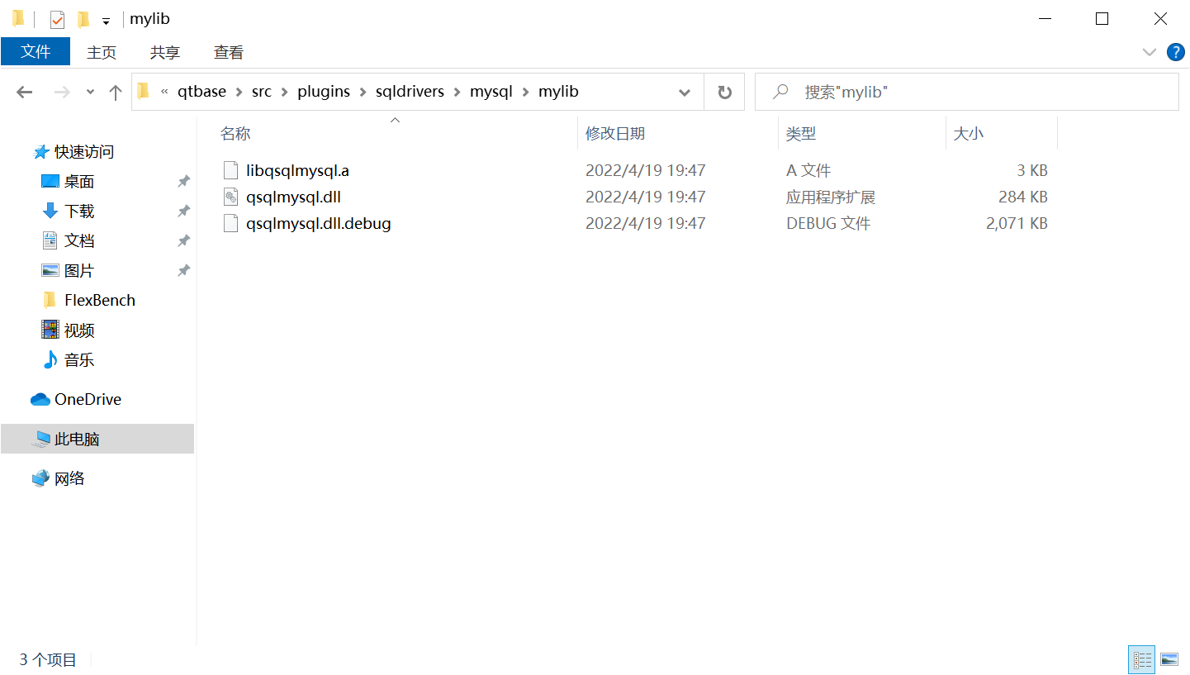Click the Help question mark icon
Screen dimensions: 1190x675
pos(1175,52)
